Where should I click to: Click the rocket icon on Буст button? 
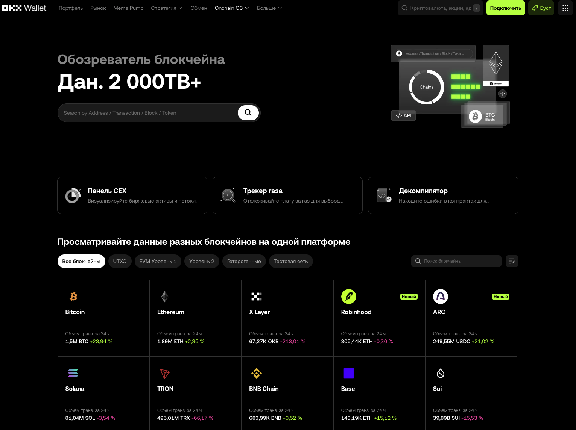pyautogui.click(x=535, y=8)
